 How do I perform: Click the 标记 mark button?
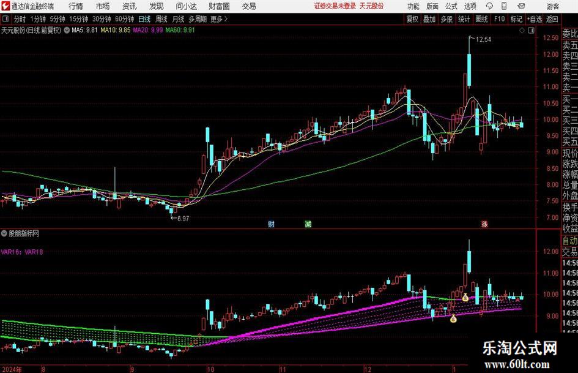[x=516, y=19]
